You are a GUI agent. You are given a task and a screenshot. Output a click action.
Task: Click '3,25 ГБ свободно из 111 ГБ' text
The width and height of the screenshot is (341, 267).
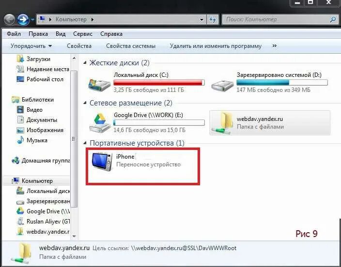(149, 89)
